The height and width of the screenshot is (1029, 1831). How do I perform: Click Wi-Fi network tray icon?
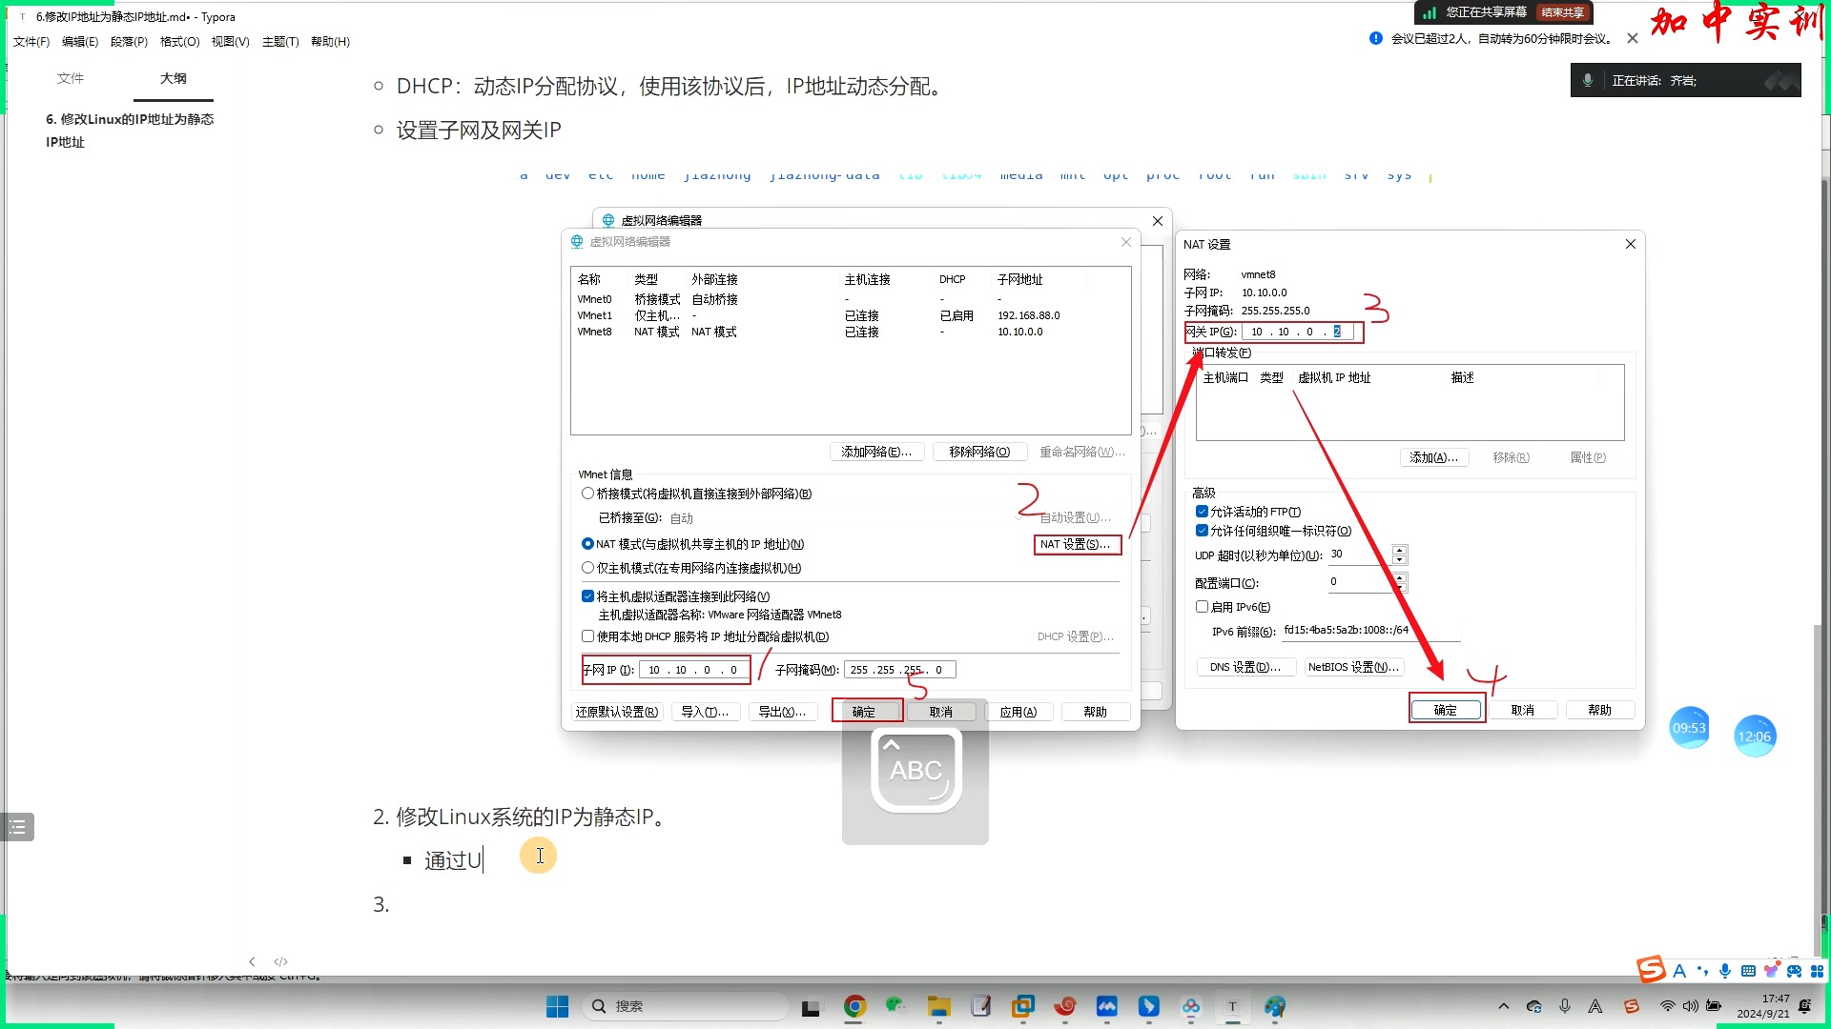(x=1667, y=1006)
